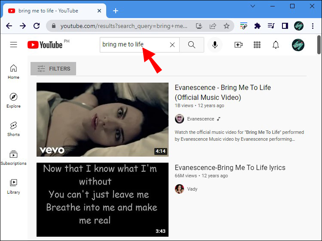Click the install app icon in address bar
The width and height of the screenshot is (322, 241).
[199, 26]
